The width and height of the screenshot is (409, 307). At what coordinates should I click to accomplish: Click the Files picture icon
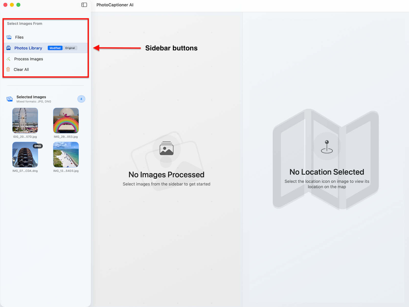click(9, 37)
